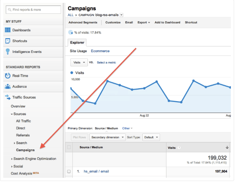Click Email in the report toolbar
This screenshot has height=185, width=237.
(129, 22)
